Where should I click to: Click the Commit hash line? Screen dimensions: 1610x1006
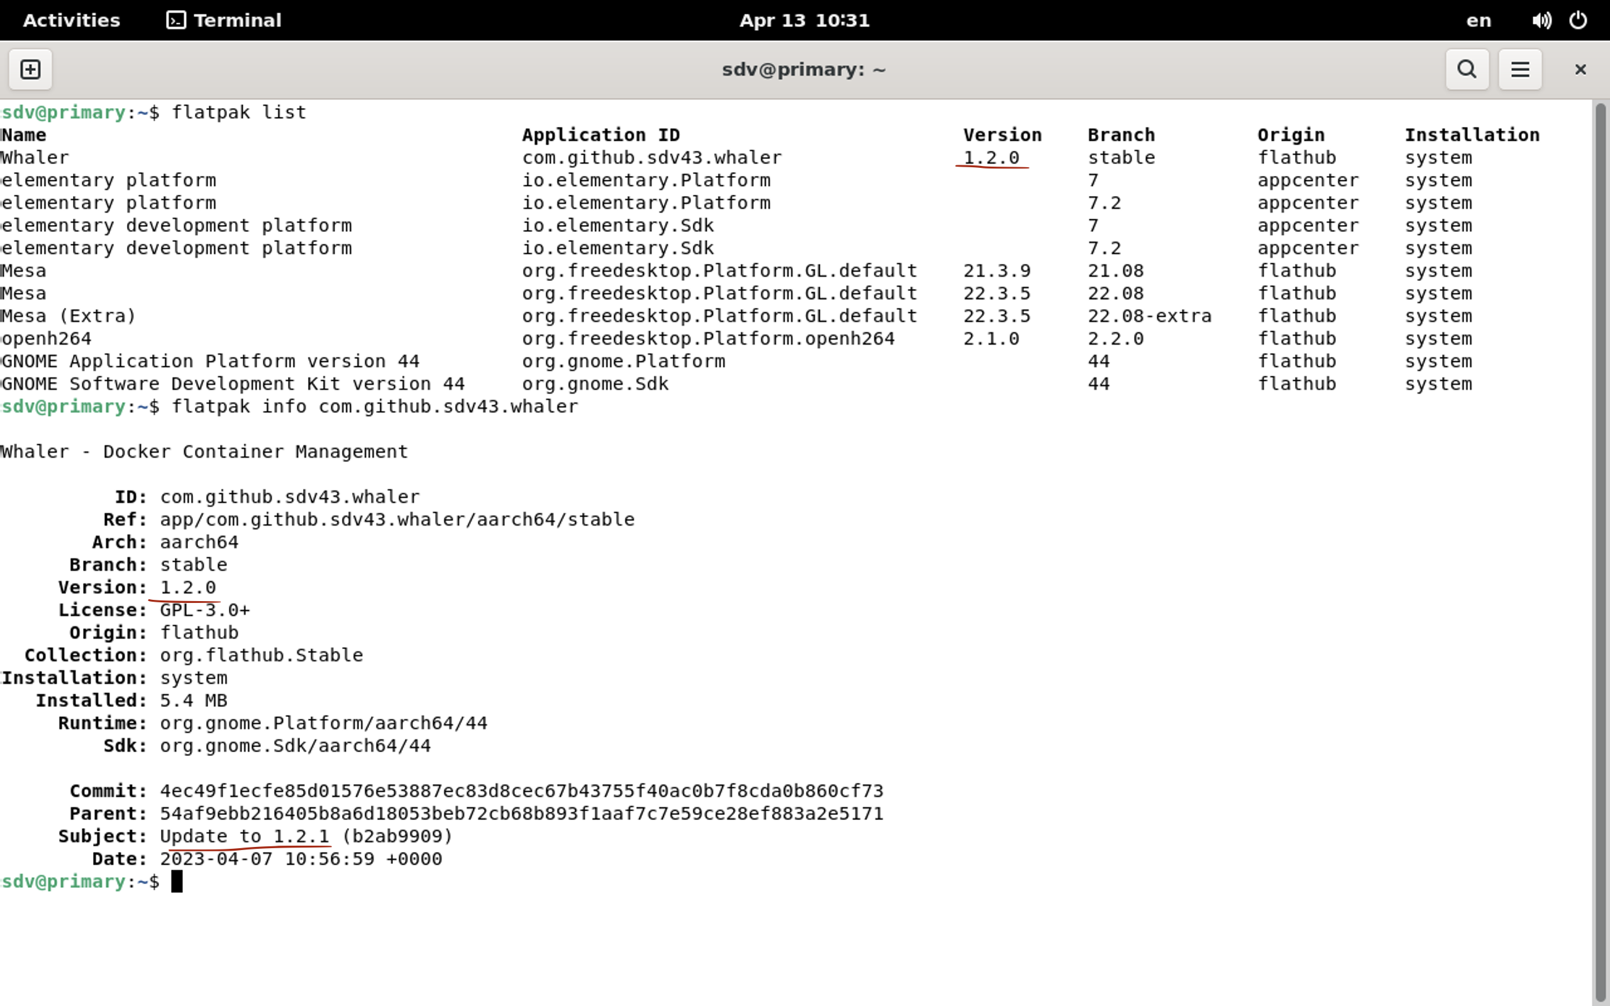(521, 791)
